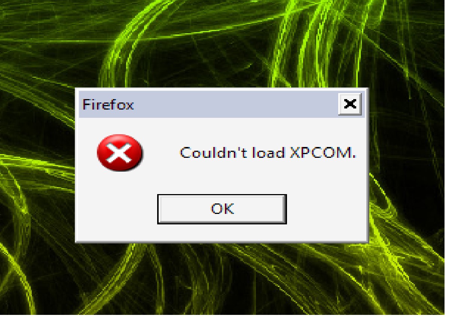
Task: Click the OK label text
Action: pyautogui.click(x=222, y=209)
